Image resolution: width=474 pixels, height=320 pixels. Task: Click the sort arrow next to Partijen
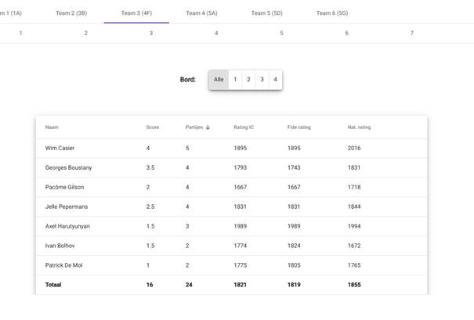coord(208,128)
